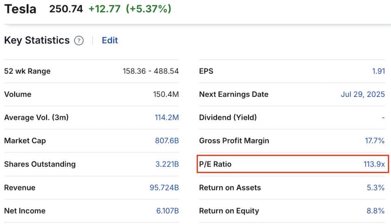
Task: Select the Volume label
Action: 18,94
